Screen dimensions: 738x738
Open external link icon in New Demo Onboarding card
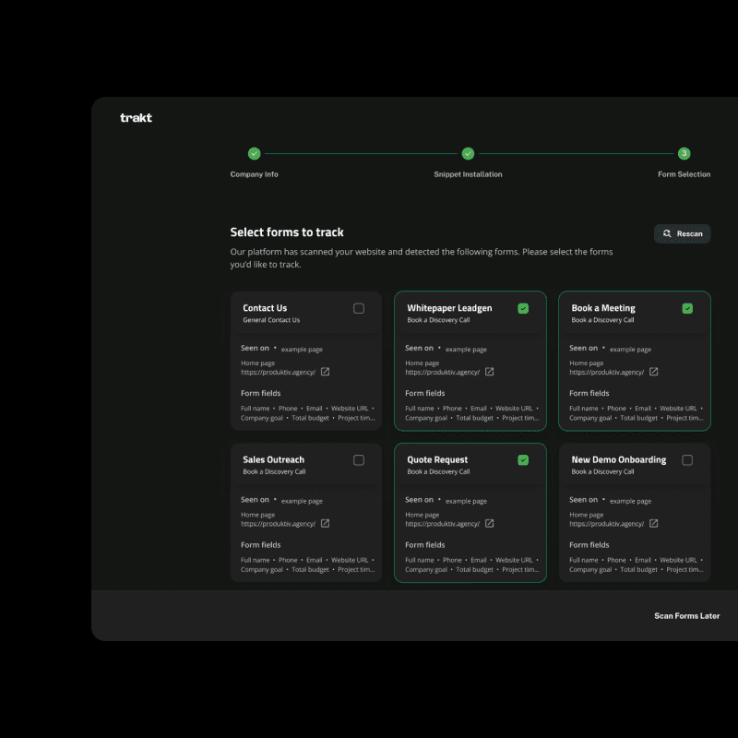click(654, 523)
